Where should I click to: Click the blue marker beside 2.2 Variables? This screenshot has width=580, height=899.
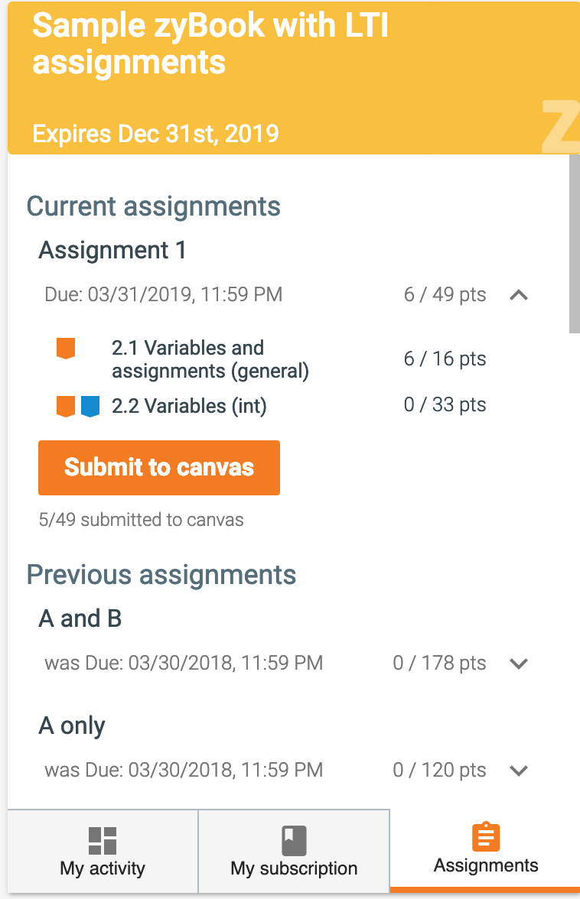coord(90,406)
